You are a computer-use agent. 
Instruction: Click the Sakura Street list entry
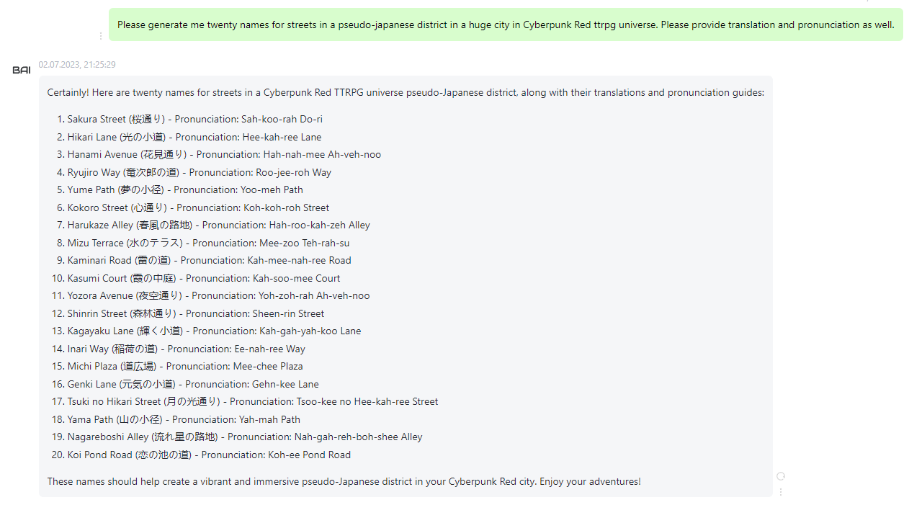click(195, 120)
